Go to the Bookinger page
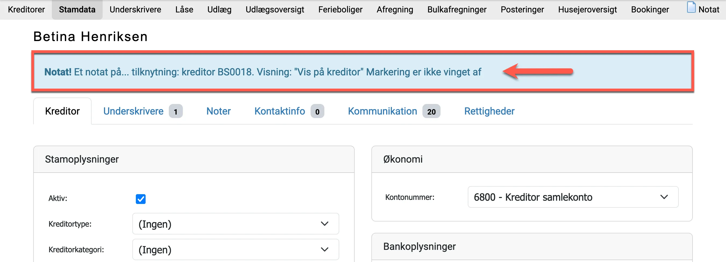 [x=650, y=9]
